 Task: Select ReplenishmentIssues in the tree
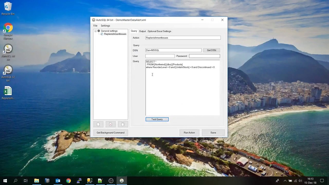pos(115,34)
